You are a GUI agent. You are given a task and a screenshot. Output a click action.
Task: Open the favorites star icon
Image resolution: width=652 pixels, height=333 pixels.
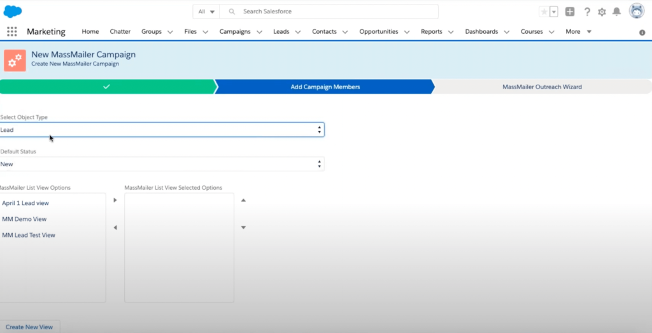click(544, 11)
